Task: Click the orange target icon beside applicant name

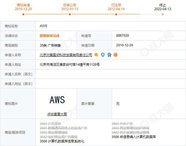Action: (x=116, y=55)
